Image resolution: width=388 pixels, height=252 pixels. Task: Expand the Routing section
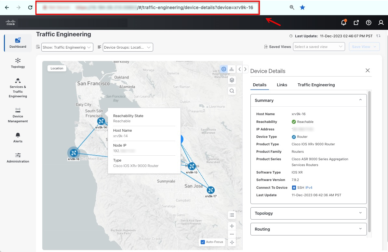[308, 229]
